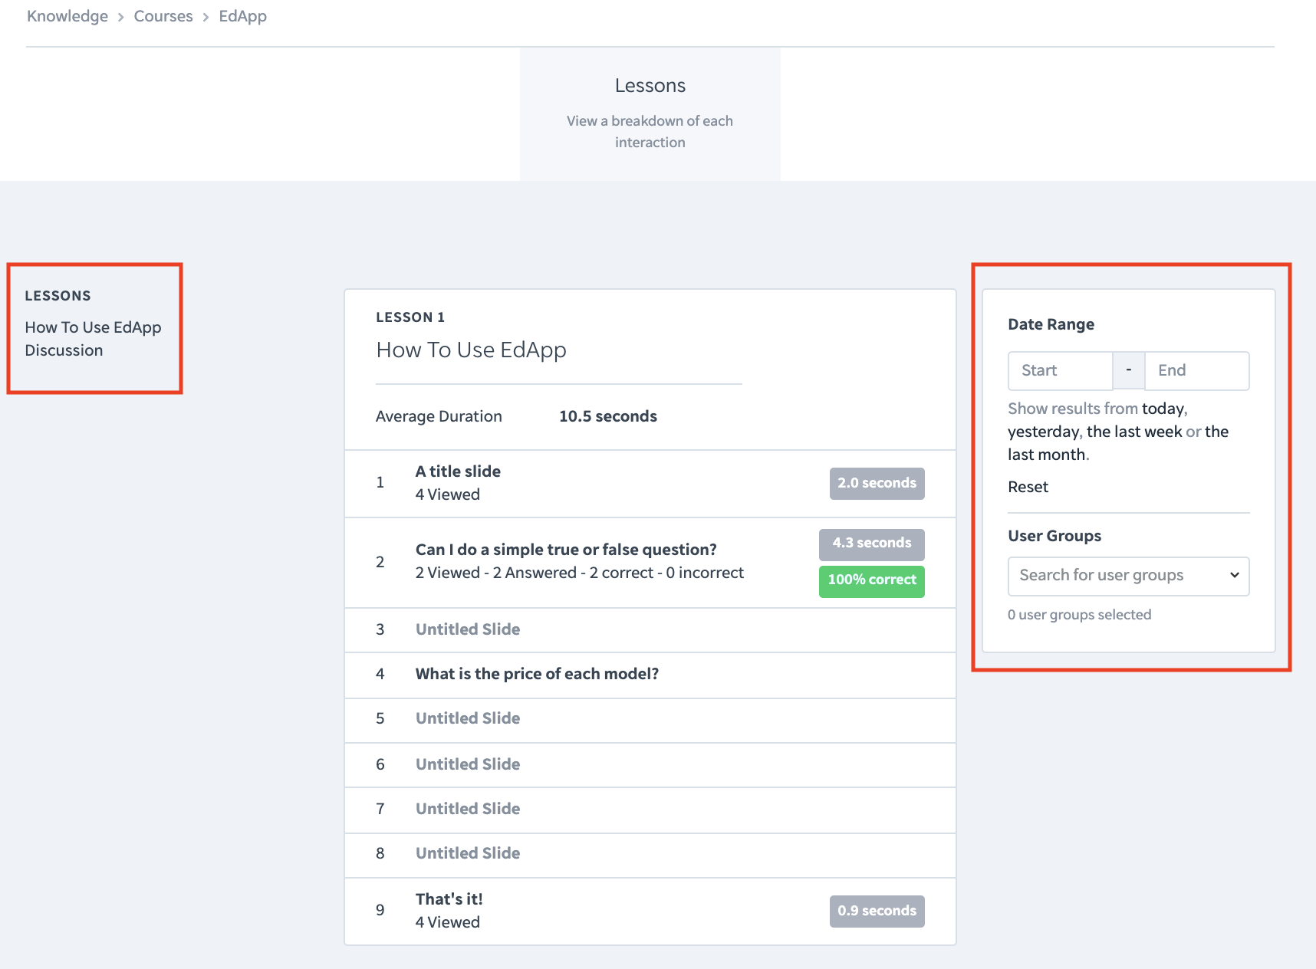
Task: Click the Start date field
Action: coord(1060,371)
